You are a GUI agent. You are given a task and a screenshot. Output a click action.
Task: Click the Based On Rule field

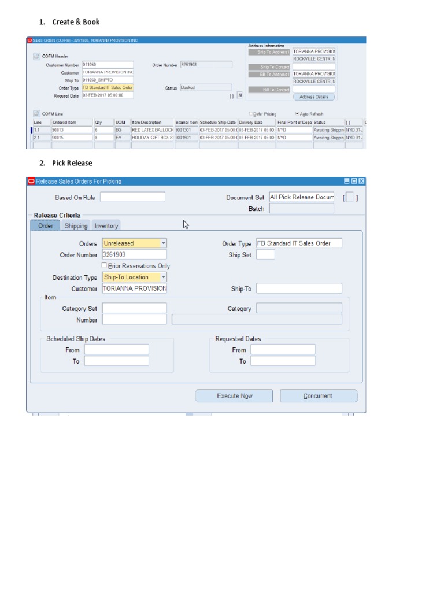click(x=132, y=197)
